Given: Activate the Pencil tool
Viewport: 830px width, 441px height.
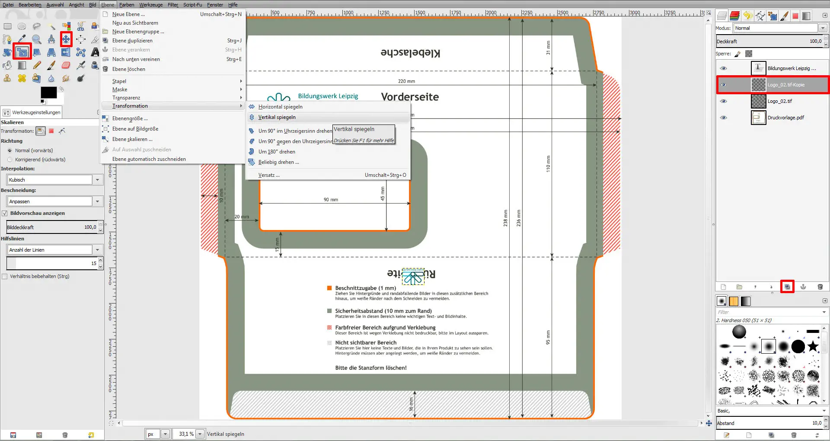Looking at the screenshot, I should 37,65.
